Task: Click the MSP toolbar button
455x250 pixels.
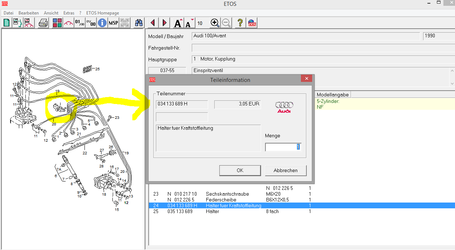Action: (113, 23)
